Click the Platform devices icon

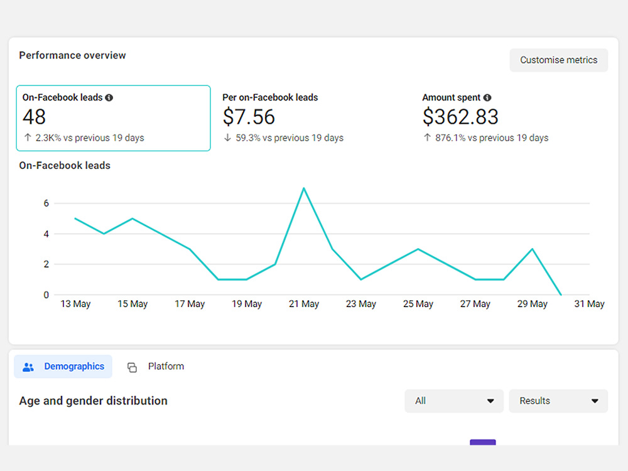point(132,367)
